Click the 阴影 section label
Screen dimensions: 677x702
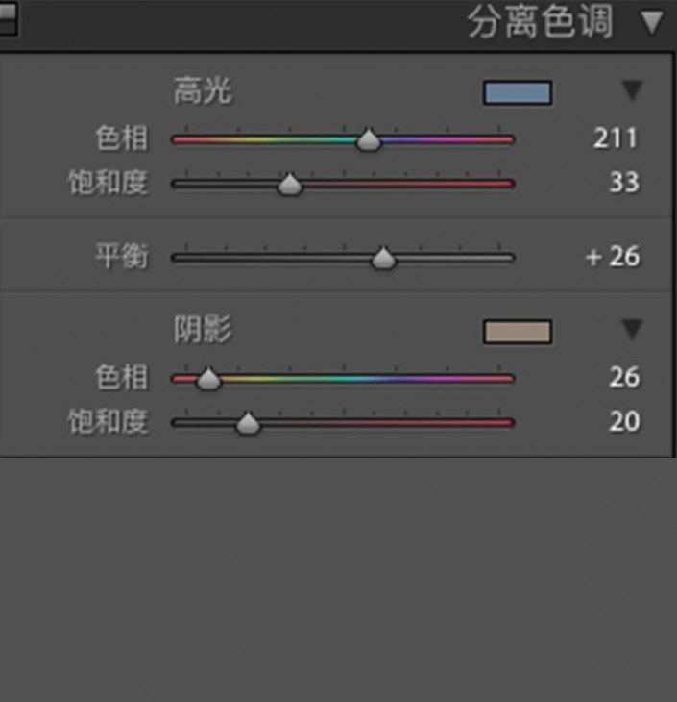click(x=203, y=331)
